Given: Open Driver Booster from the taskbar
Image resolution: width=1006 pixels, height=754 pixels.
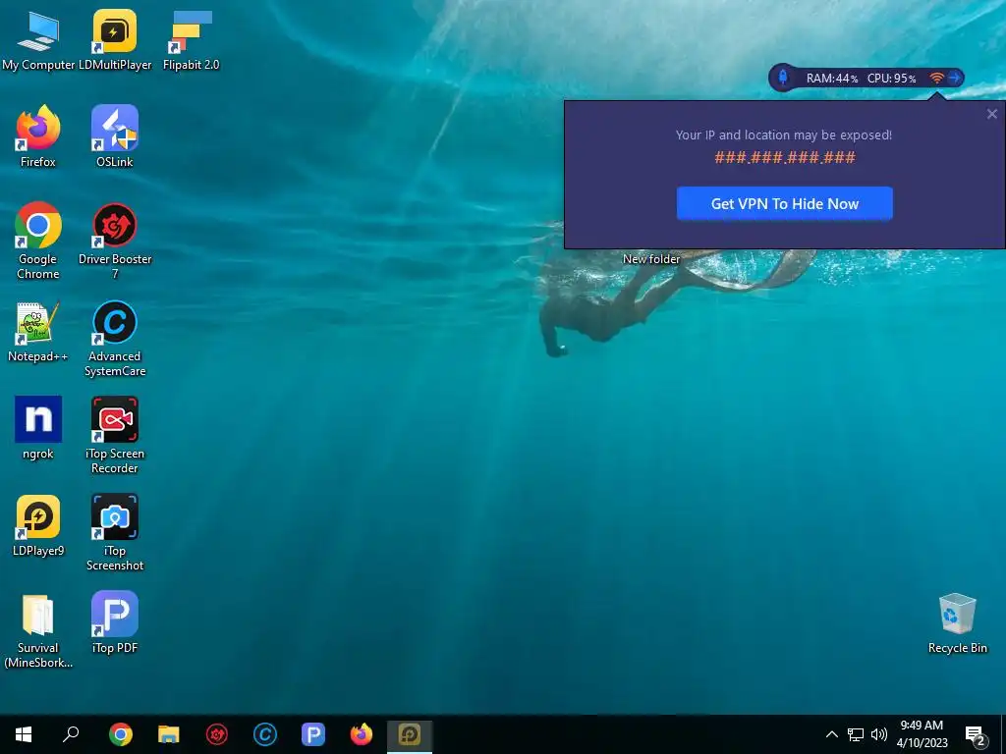Looking at the screenshot, I should point(217,734).
